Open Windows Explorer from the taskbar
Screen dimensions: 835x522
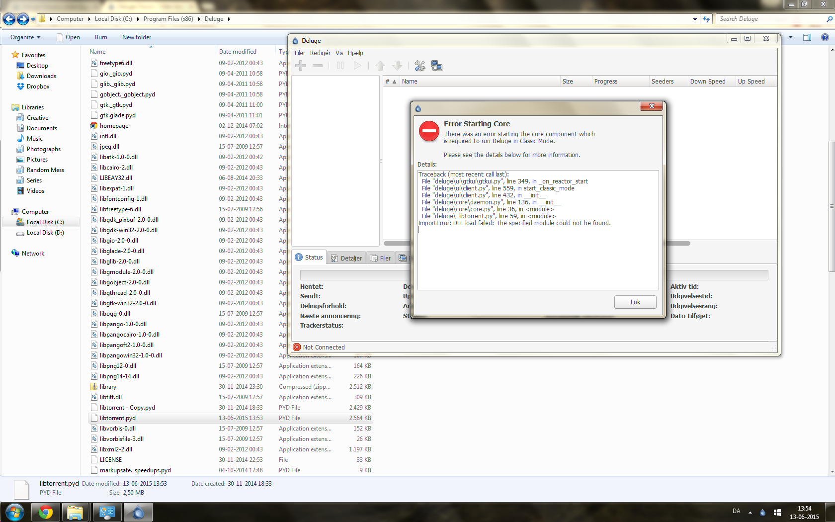tap(75, 512)
